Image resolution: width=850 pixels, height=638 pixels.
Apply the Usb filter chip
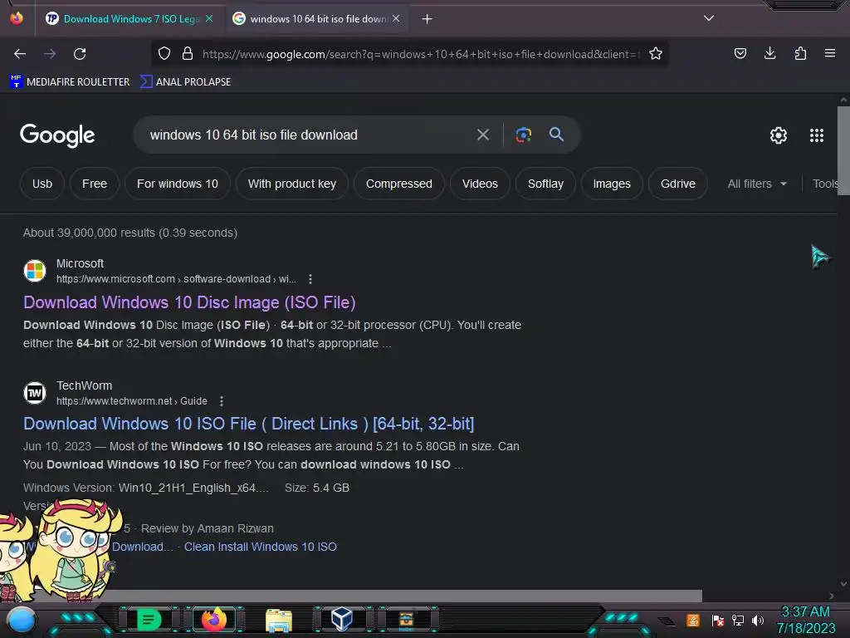(x=42, y=184)
